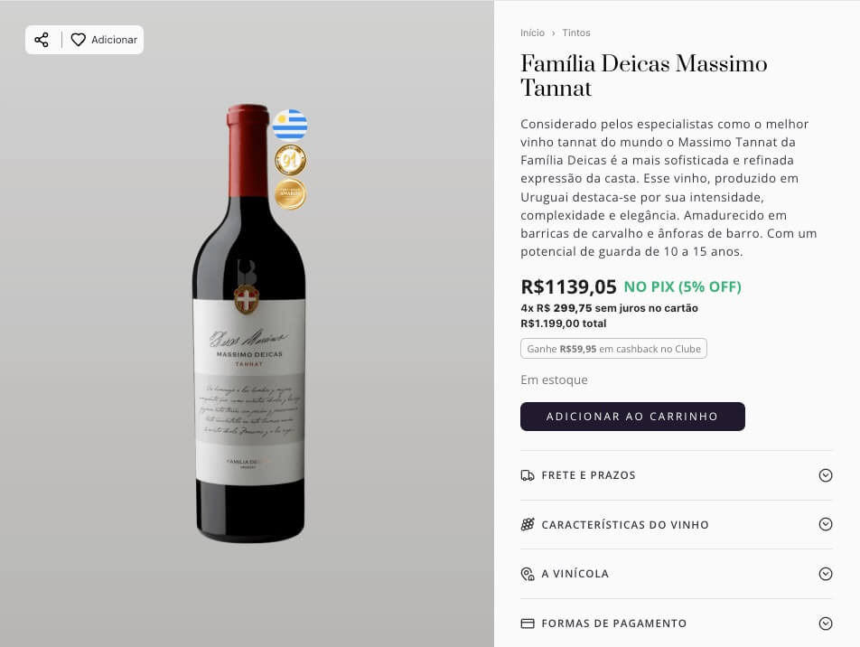Click the grape cluster icon
Screen dimensions: 860x647
coord(528,525)
